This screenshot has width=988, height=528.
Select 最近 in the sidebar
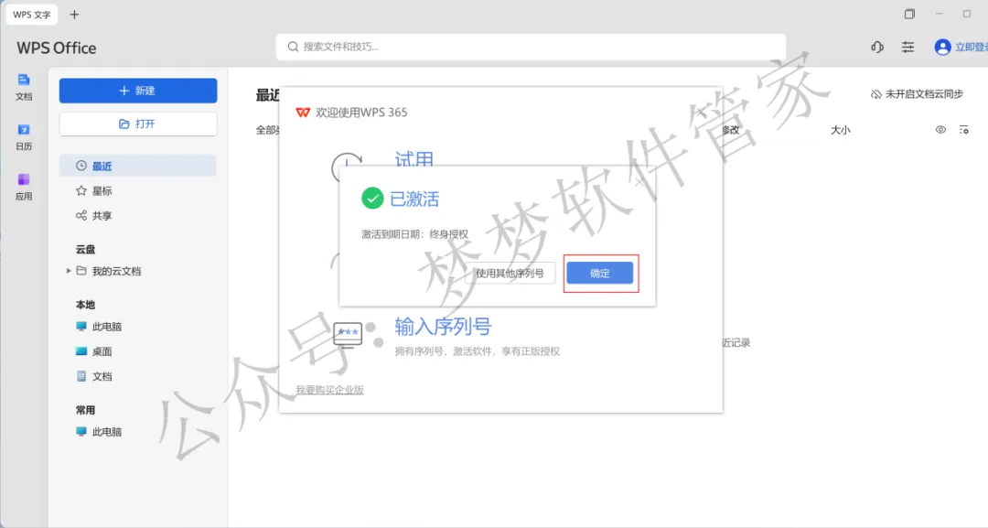[x=138, y=166]
